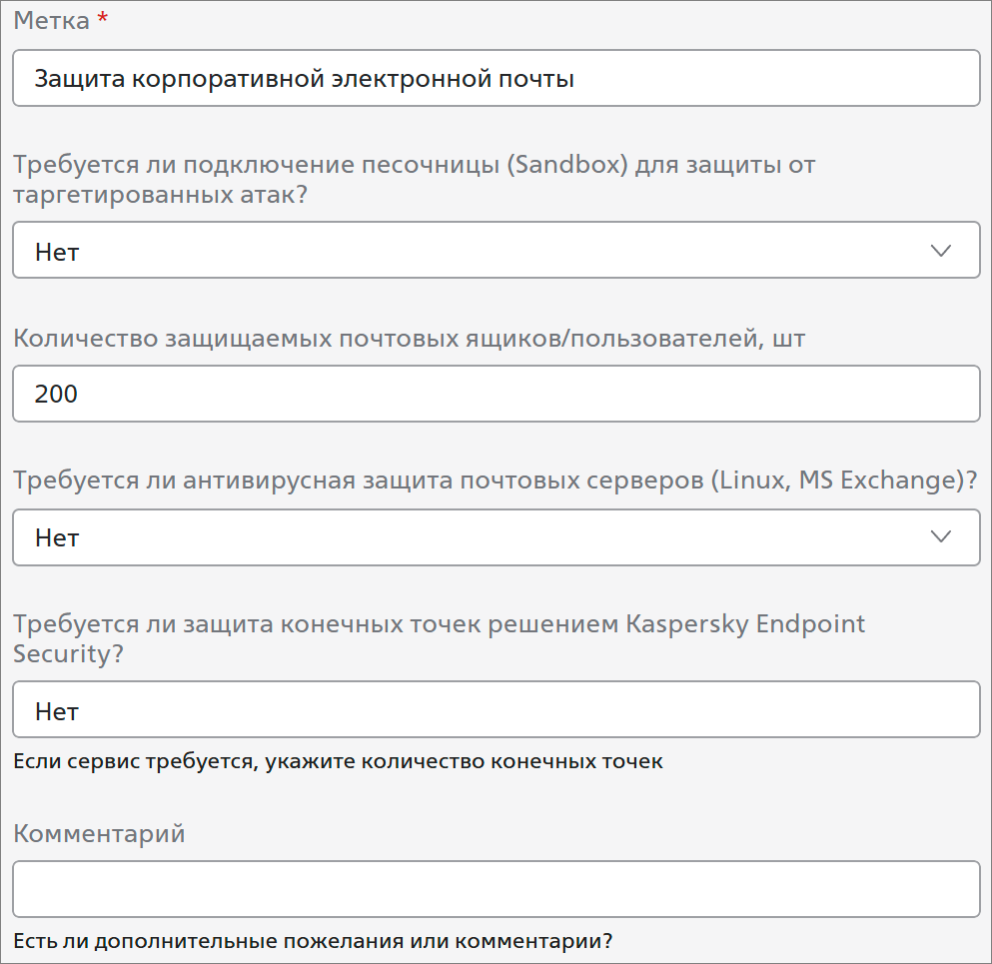
Task: Click the Kaspersky Endpoint Security question label
Action: pyautogui.click(x=439, y=638)
